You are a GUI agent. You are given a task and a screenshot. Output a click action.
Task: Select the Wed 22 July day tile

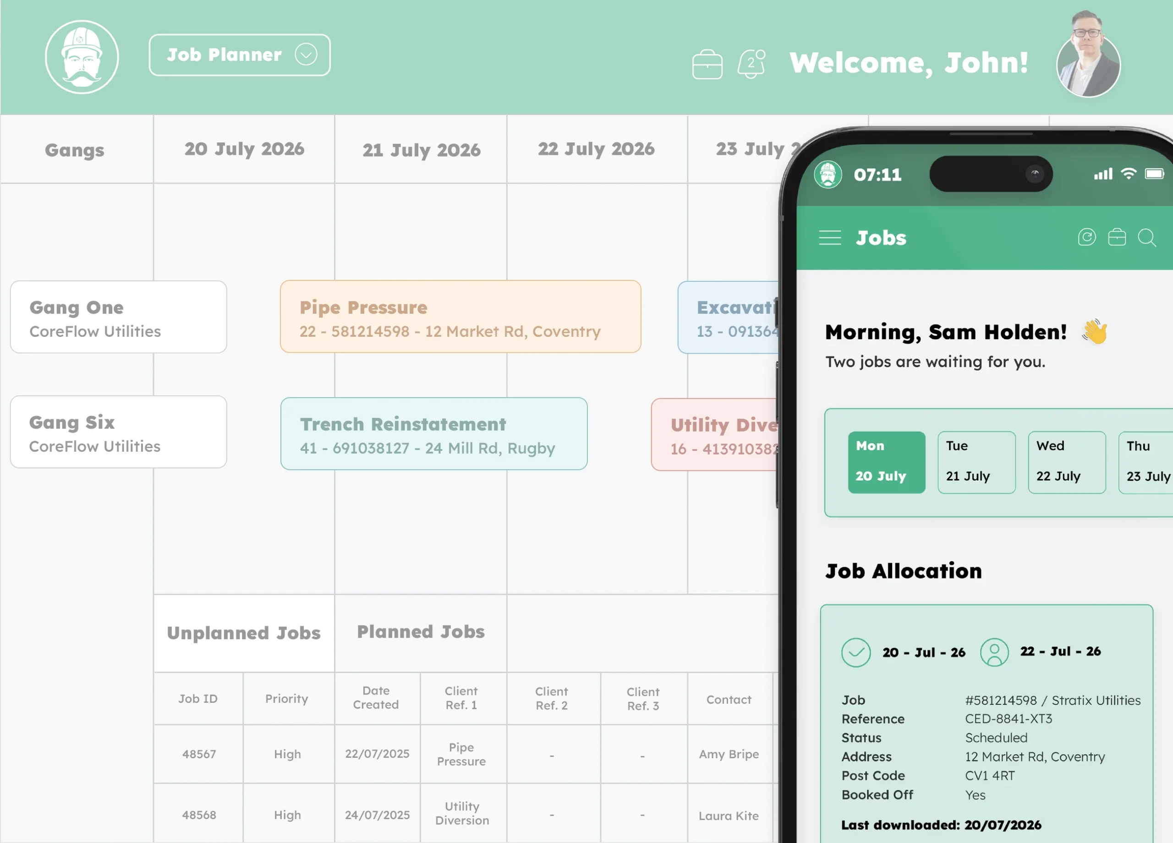(1066, 462)
